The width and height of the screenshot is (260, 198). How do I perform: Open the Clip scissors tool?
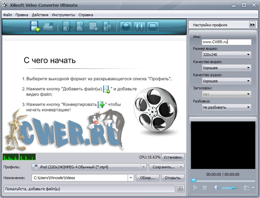click(x=67, y=26)
